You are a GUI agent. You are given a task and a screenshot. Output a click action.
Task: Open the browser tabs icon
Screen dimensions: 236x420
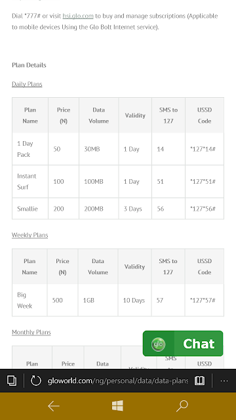[x=12, y=381]
